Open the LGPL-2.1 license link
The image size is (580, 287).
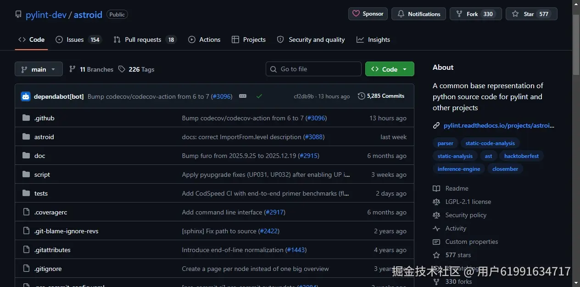pos(462,202)
